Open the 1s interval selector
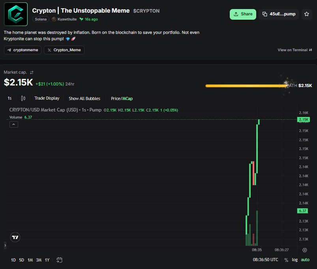The height and width of the screenshot is (269, 317). (x=9, y=98)
